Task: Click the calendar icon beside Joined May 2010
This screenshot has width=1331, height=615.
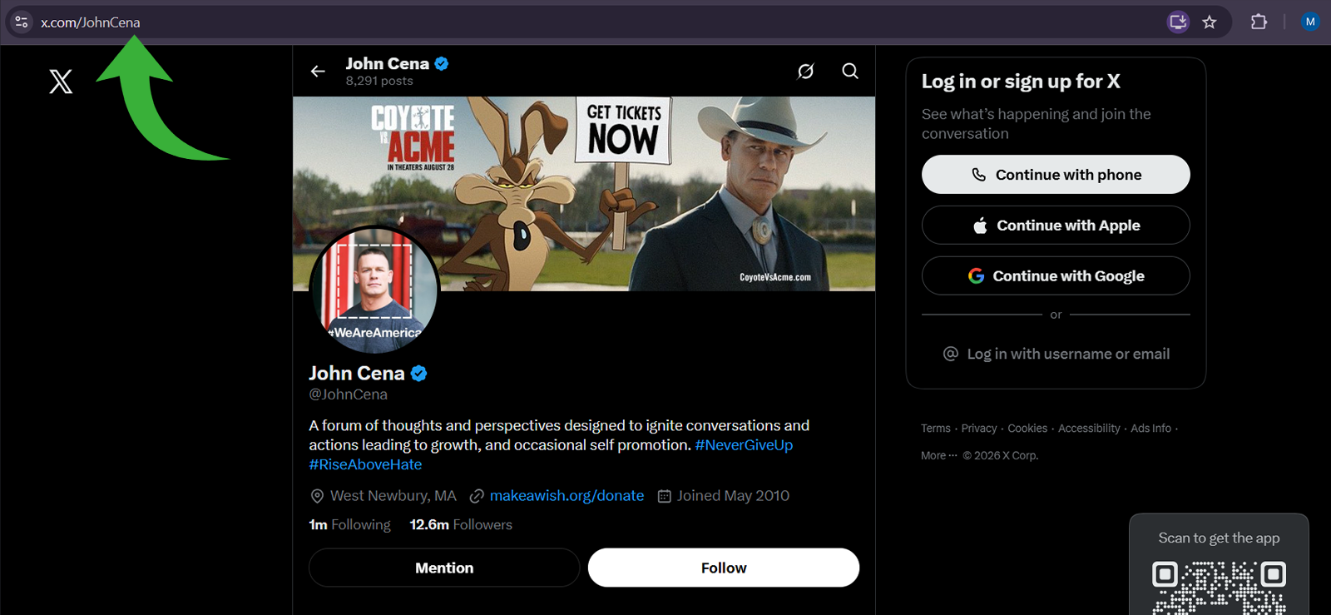Action: 665,496
